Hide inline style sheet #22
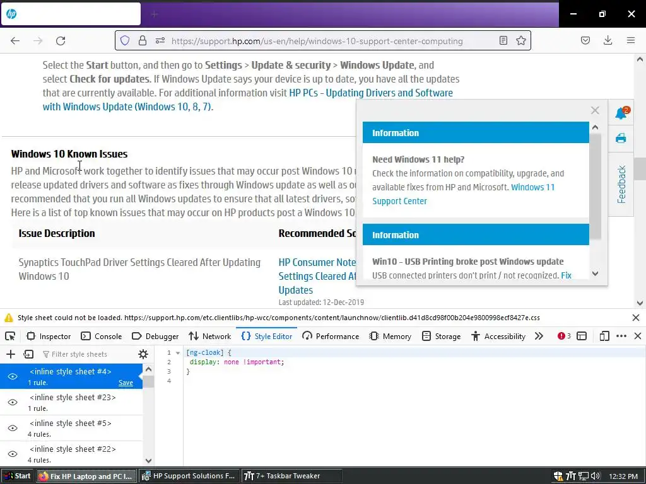The image size is (646, 484). tap(13, 454)
